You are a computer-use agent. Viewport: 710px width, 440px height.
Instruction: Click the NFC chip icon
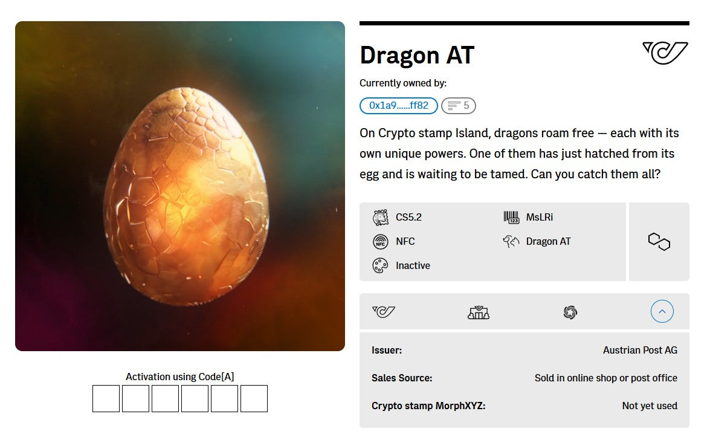point(380,241)
